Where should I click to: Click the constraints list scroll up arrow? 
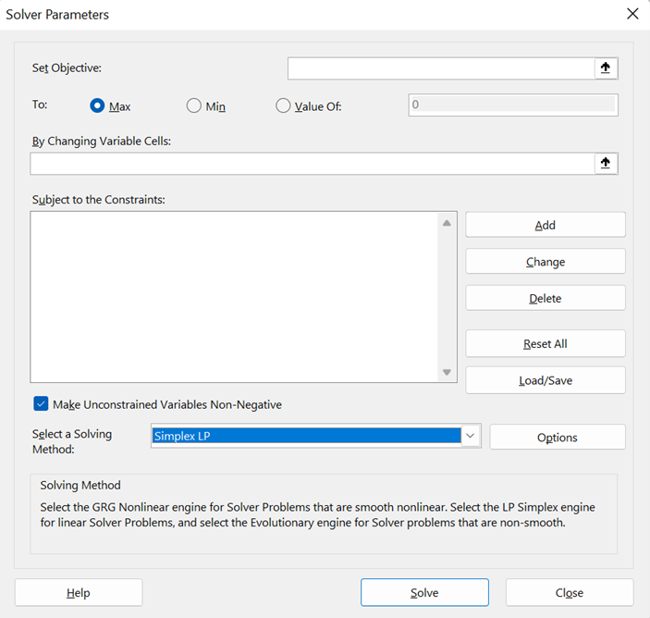coord(447,223)
